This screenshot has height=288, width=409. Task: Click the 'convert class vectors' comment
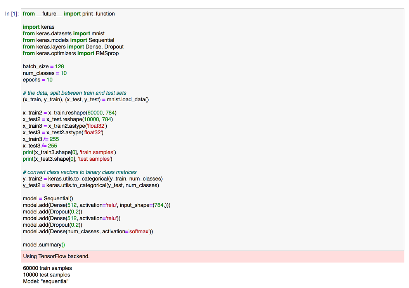80,172
